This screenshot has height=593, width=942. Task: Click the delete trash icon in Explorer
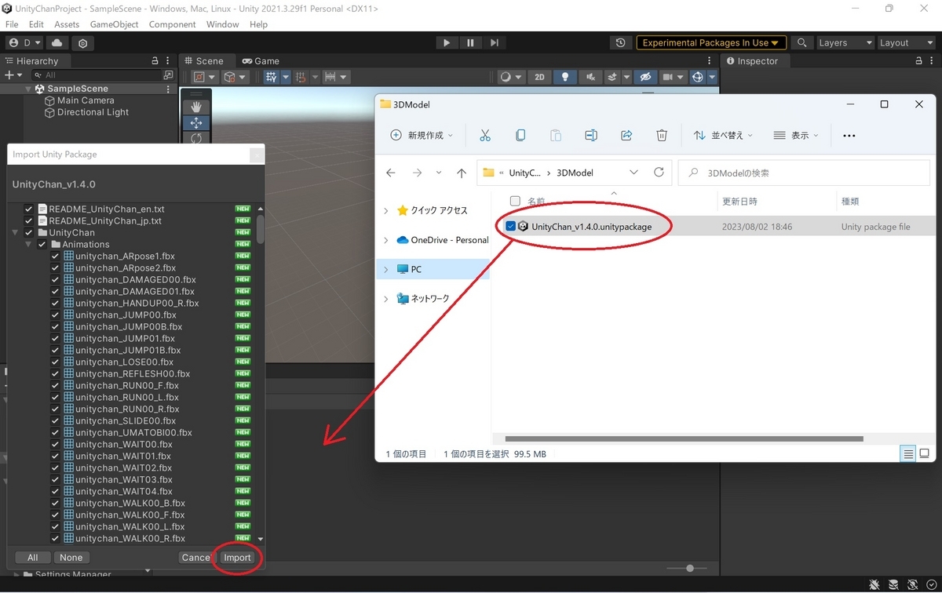(x=662, y=135)
